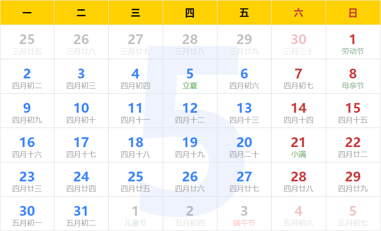Select May 21 labeled 小满

tap(299, 145)
